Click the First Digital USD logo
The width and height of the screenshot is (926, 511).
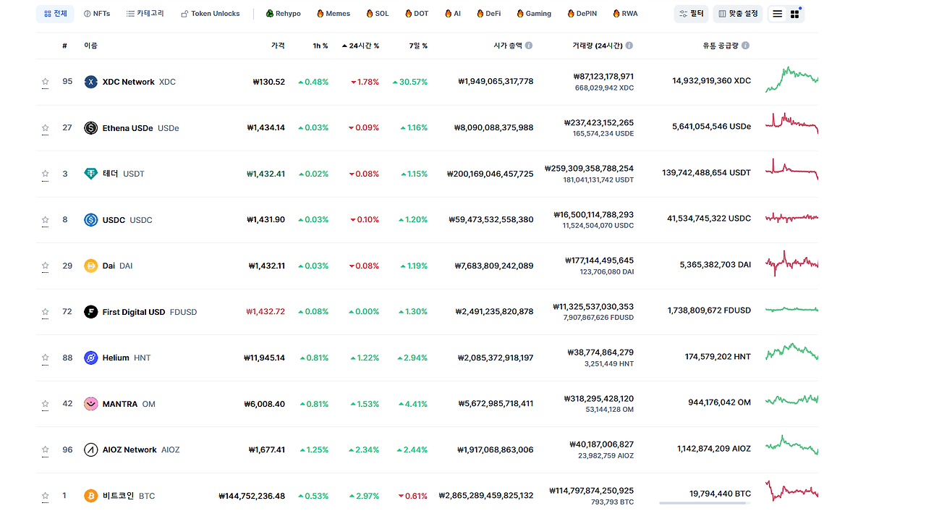(x=90, y=312)
